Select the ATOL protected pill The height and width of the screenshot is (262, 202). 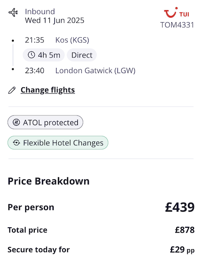pos(45,122)
